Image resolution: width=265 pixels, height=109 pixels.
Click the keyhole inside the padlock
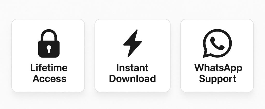click(x=49, y=49)
